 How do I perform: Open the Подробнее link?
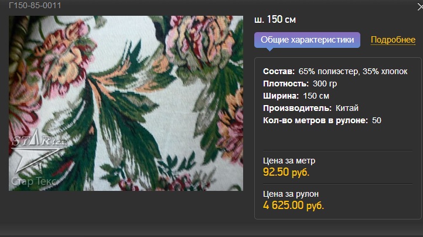click(x=393, y=40)
